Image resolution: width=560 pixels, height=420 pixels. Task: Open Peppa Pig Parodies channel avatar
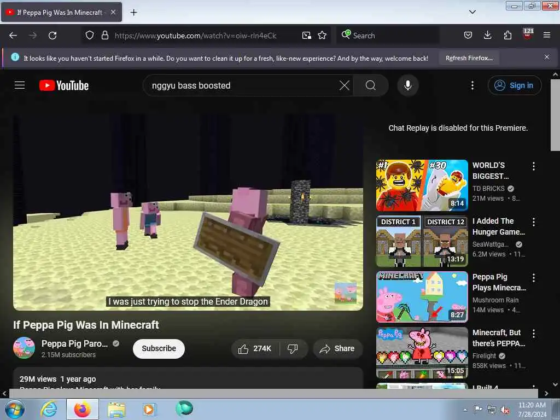[24, 348]
